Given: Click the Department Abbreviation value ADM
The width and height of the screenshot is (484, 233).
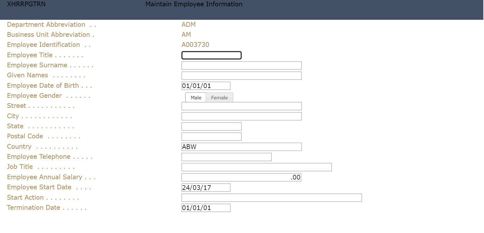Looking at the screenshot, I should [189, 25].
